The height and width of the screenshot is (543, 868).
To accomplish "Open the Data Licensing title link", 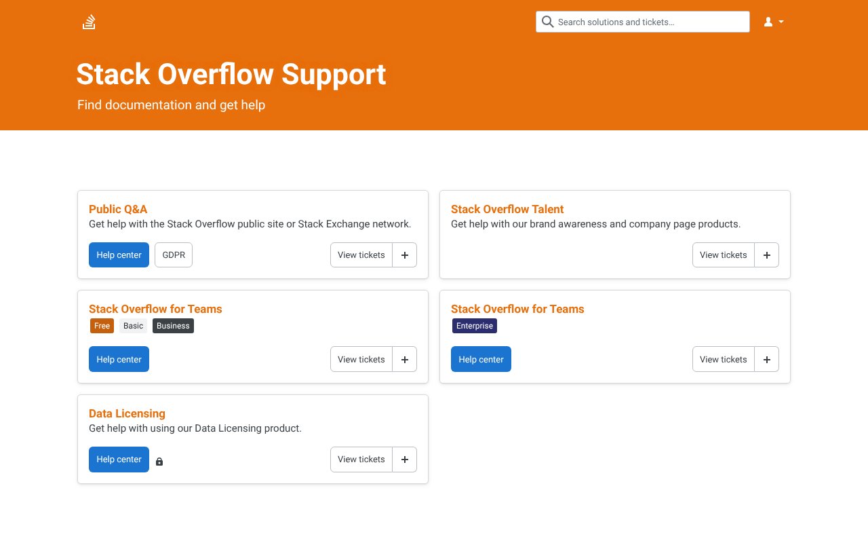I will point(127,413).
